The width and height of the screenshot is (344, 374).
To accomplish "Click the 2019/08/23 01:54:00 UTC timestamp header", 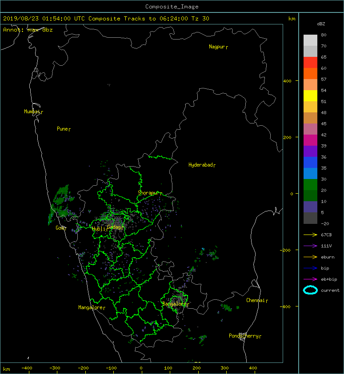I will pos(44,19).
